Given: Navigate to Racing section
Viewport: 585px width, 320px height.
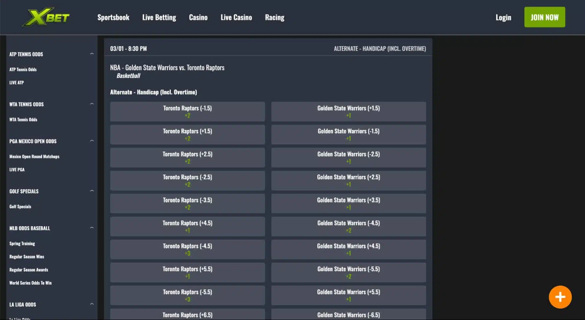Looking at the screenshot, I should pyautogui.click(x=275, y=18).
